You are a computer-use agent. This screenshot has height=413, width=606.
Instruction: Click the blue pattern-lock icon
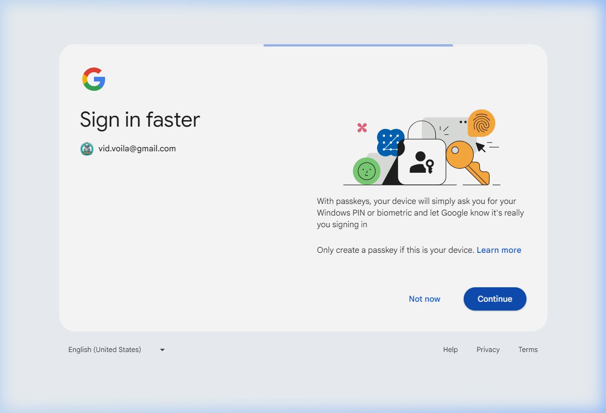point(390,142)
